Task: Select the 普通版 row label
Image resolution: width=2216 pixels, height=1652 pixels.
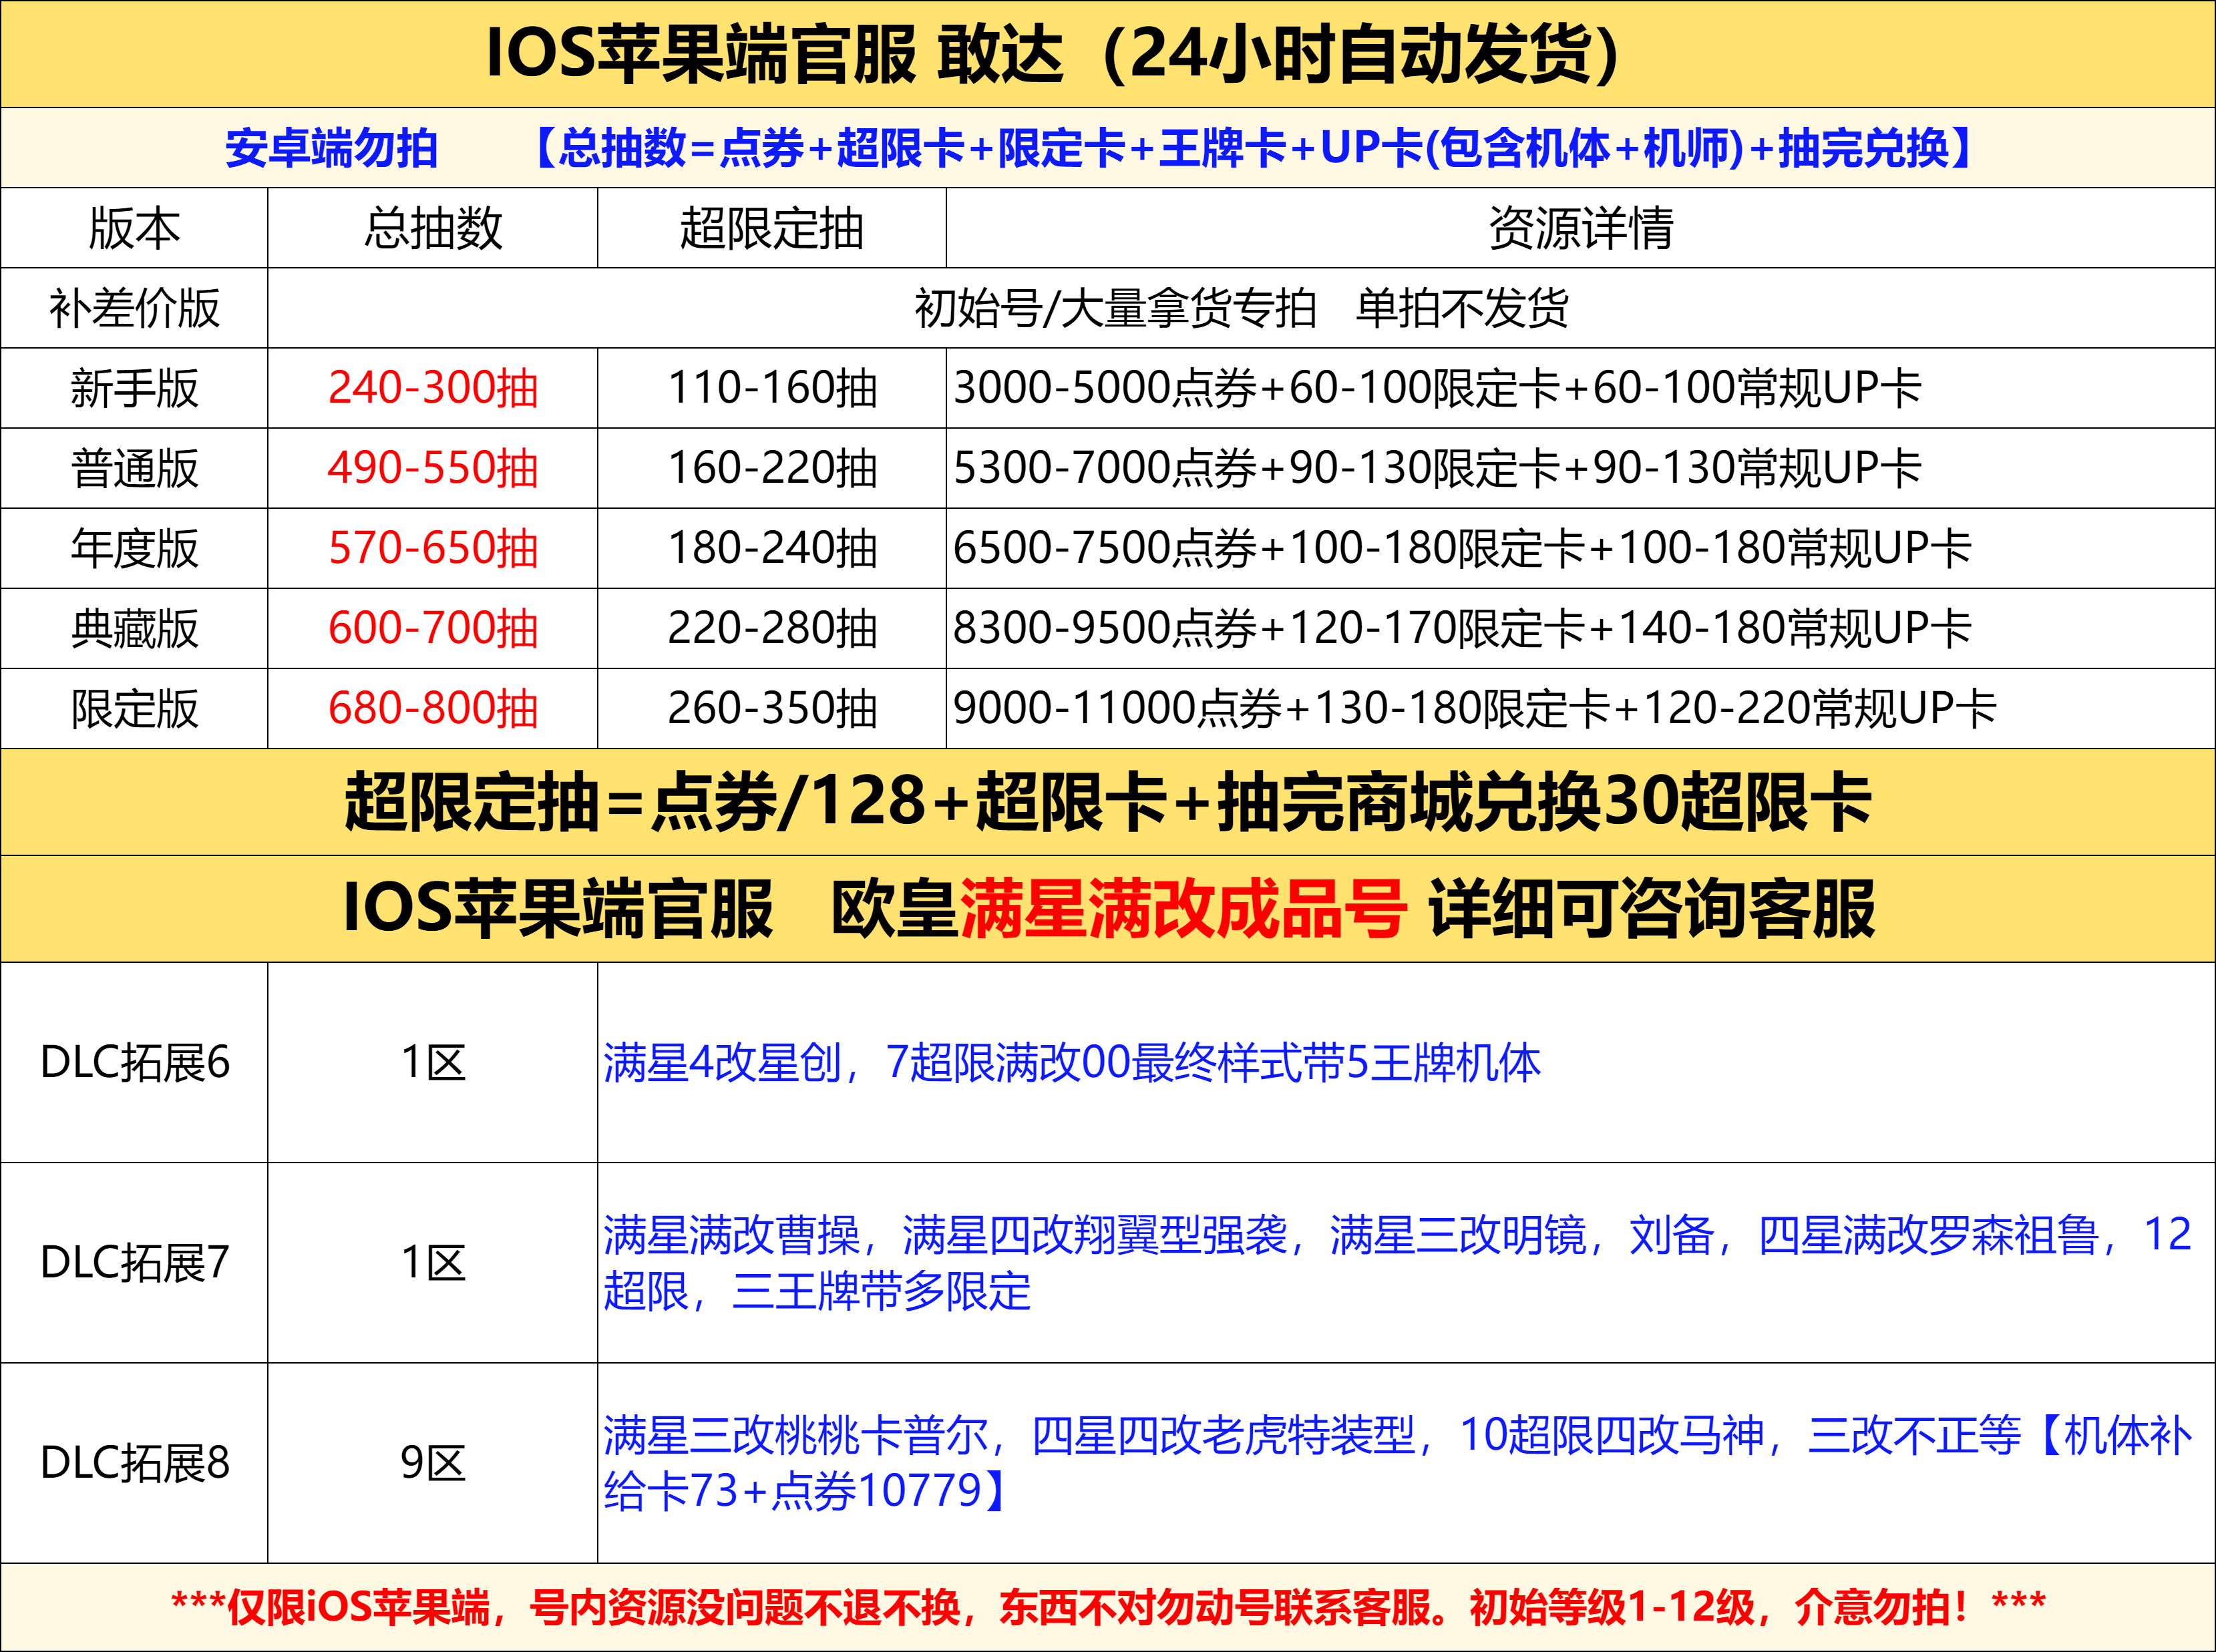Action: click(134, 468)
